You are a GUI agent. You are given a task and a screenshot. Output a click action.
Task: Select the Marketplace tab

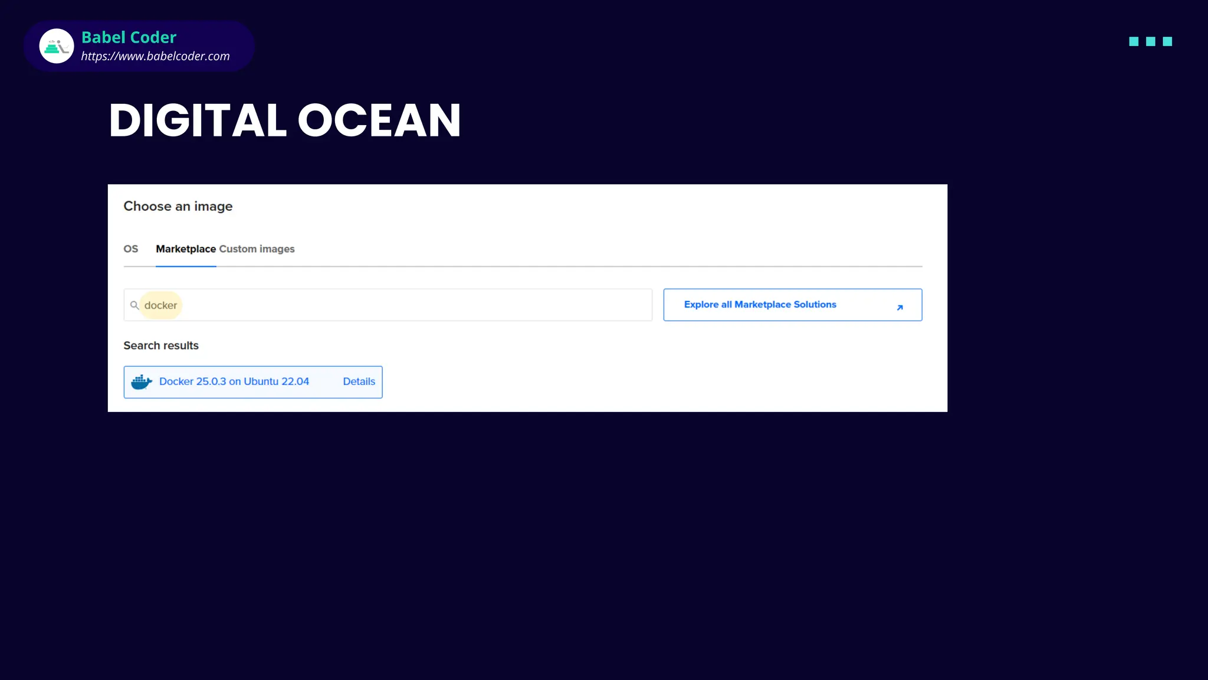coord(186,249)
